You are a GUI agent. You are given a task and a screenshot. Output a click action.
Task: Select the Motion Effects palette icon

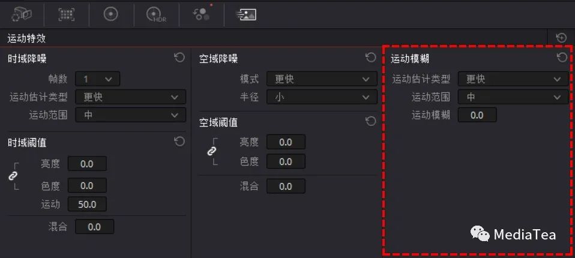[x=245, y=14]
